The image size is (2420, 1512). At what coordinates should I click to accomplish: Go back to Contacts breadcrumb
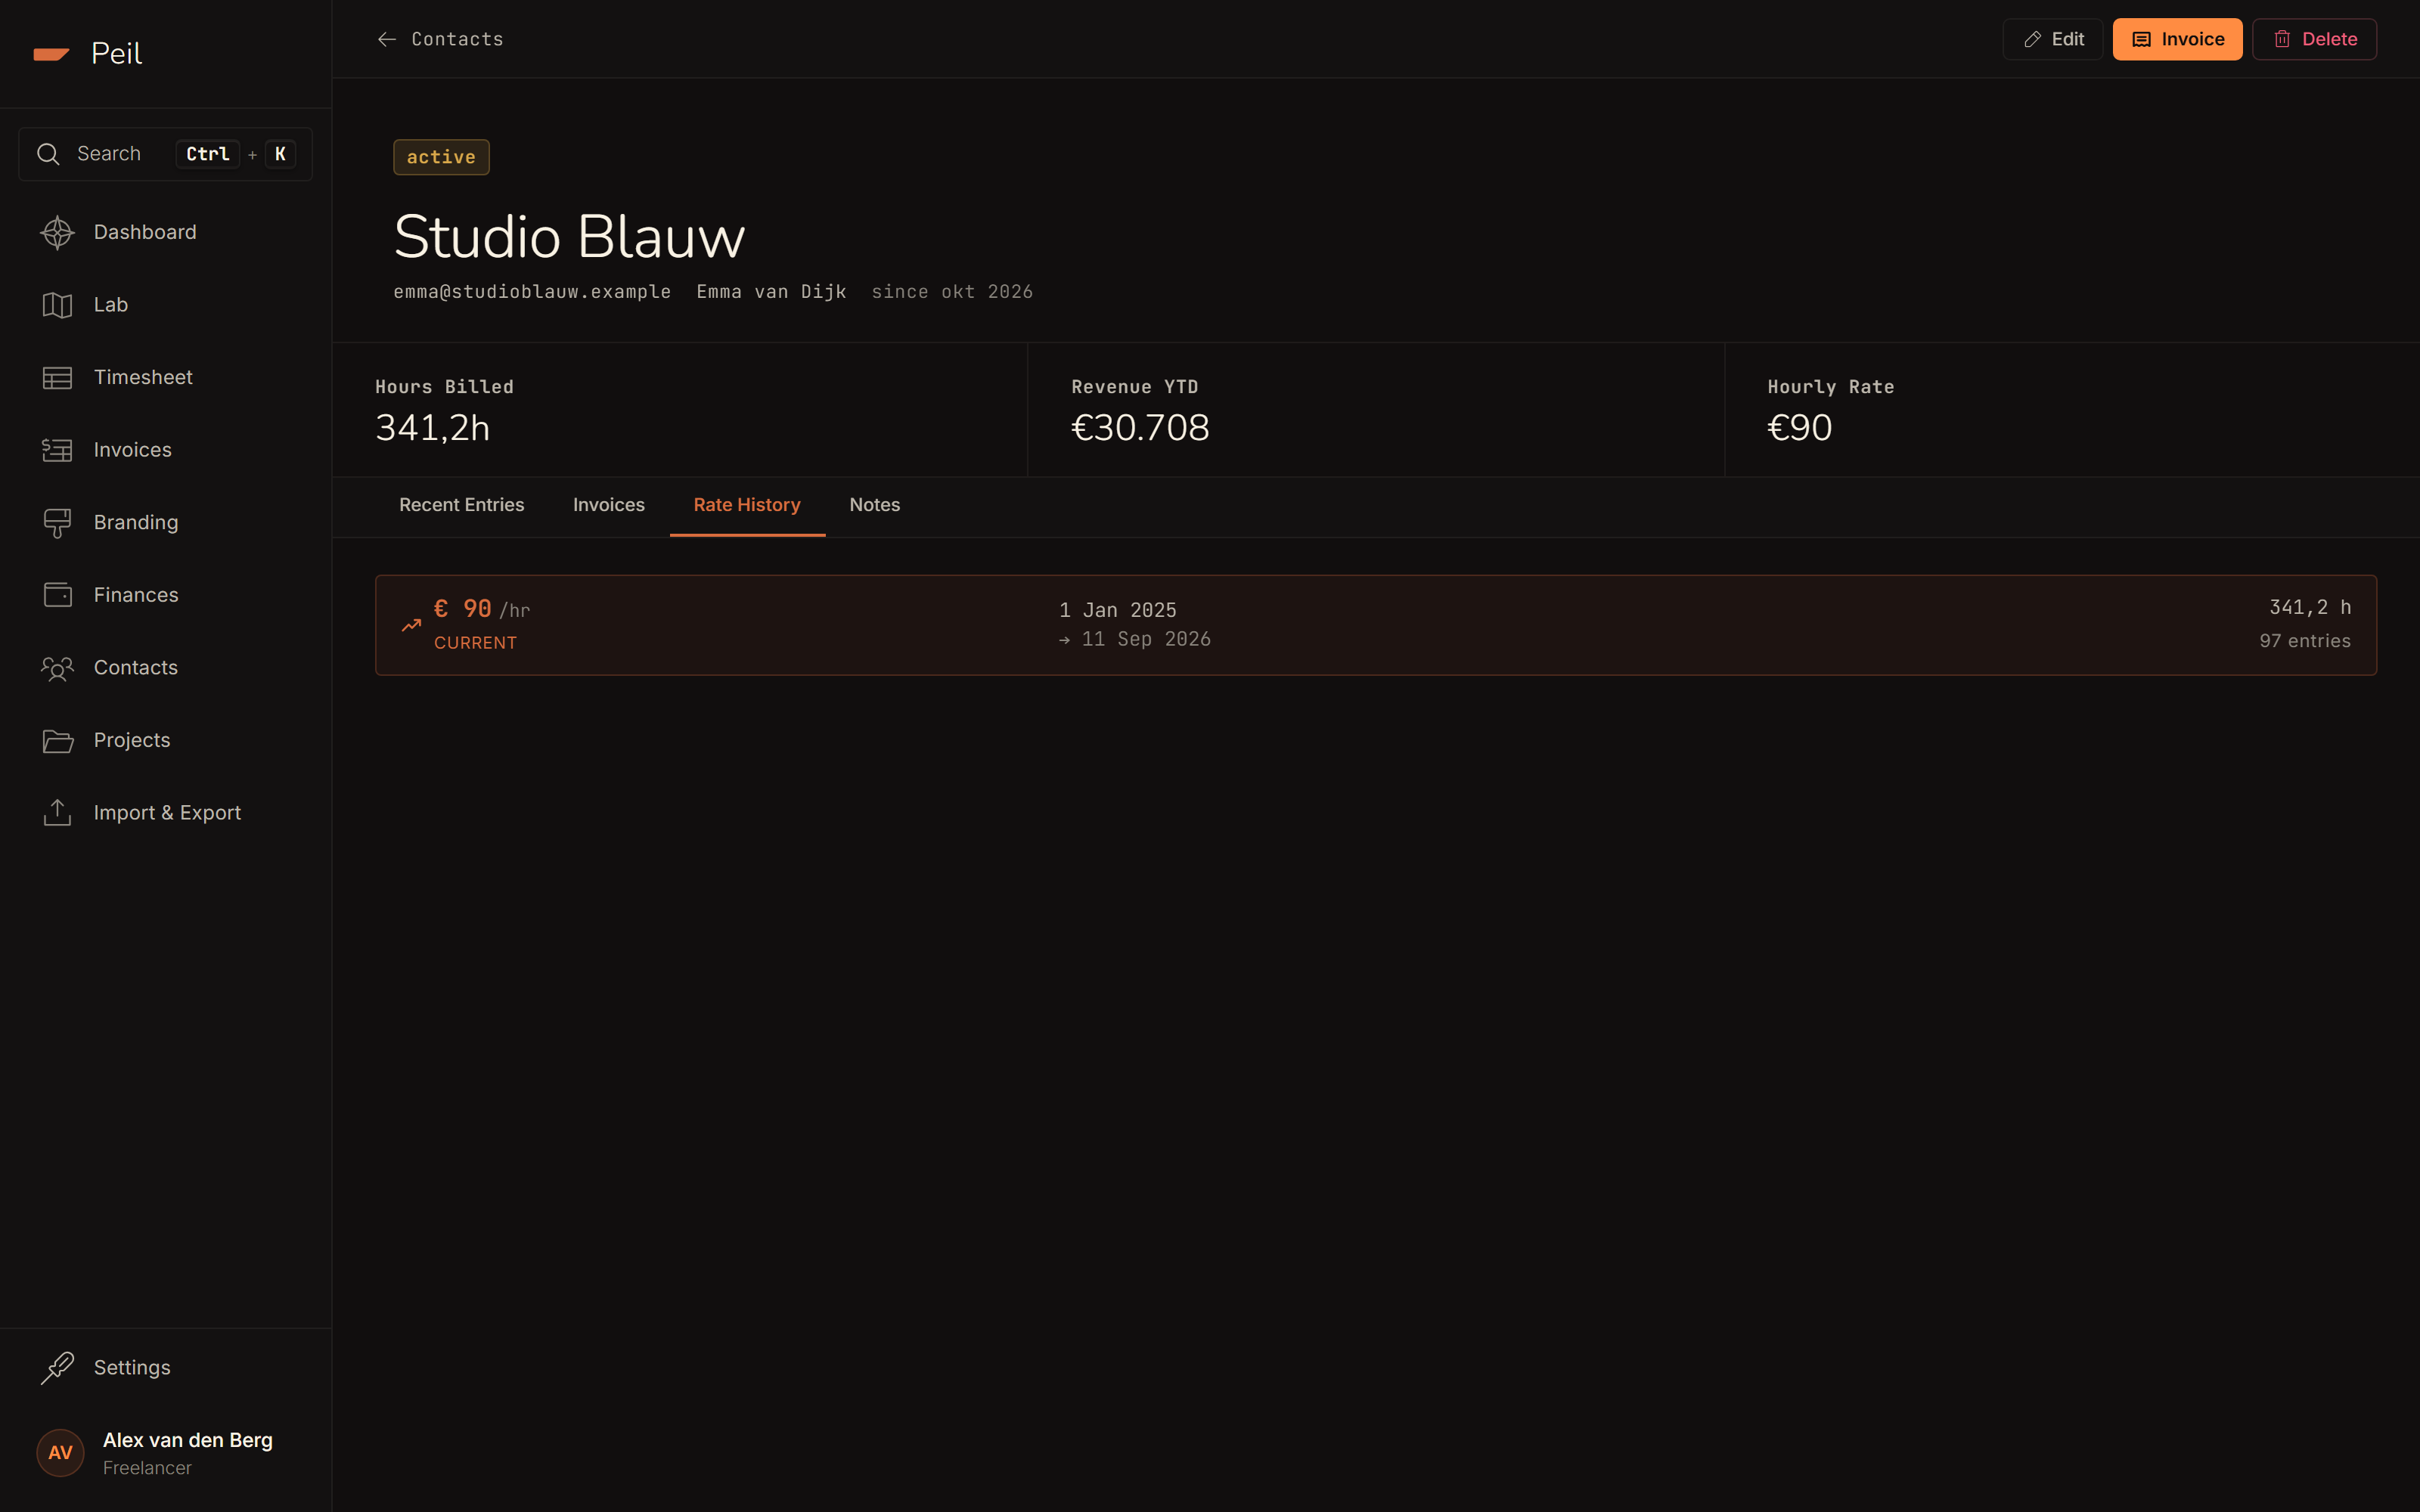[x=457, y=39]
